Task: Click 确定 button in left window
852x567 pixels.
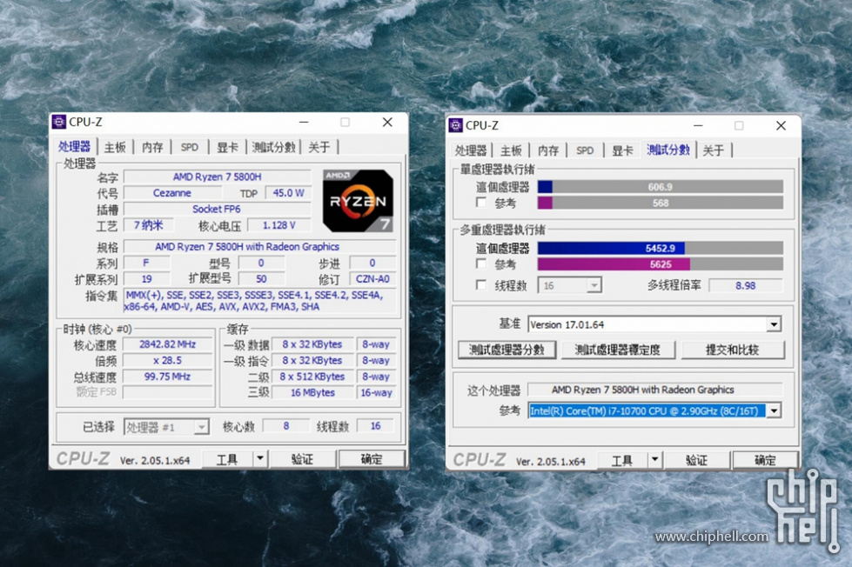Action: click(x=372, y=459)
